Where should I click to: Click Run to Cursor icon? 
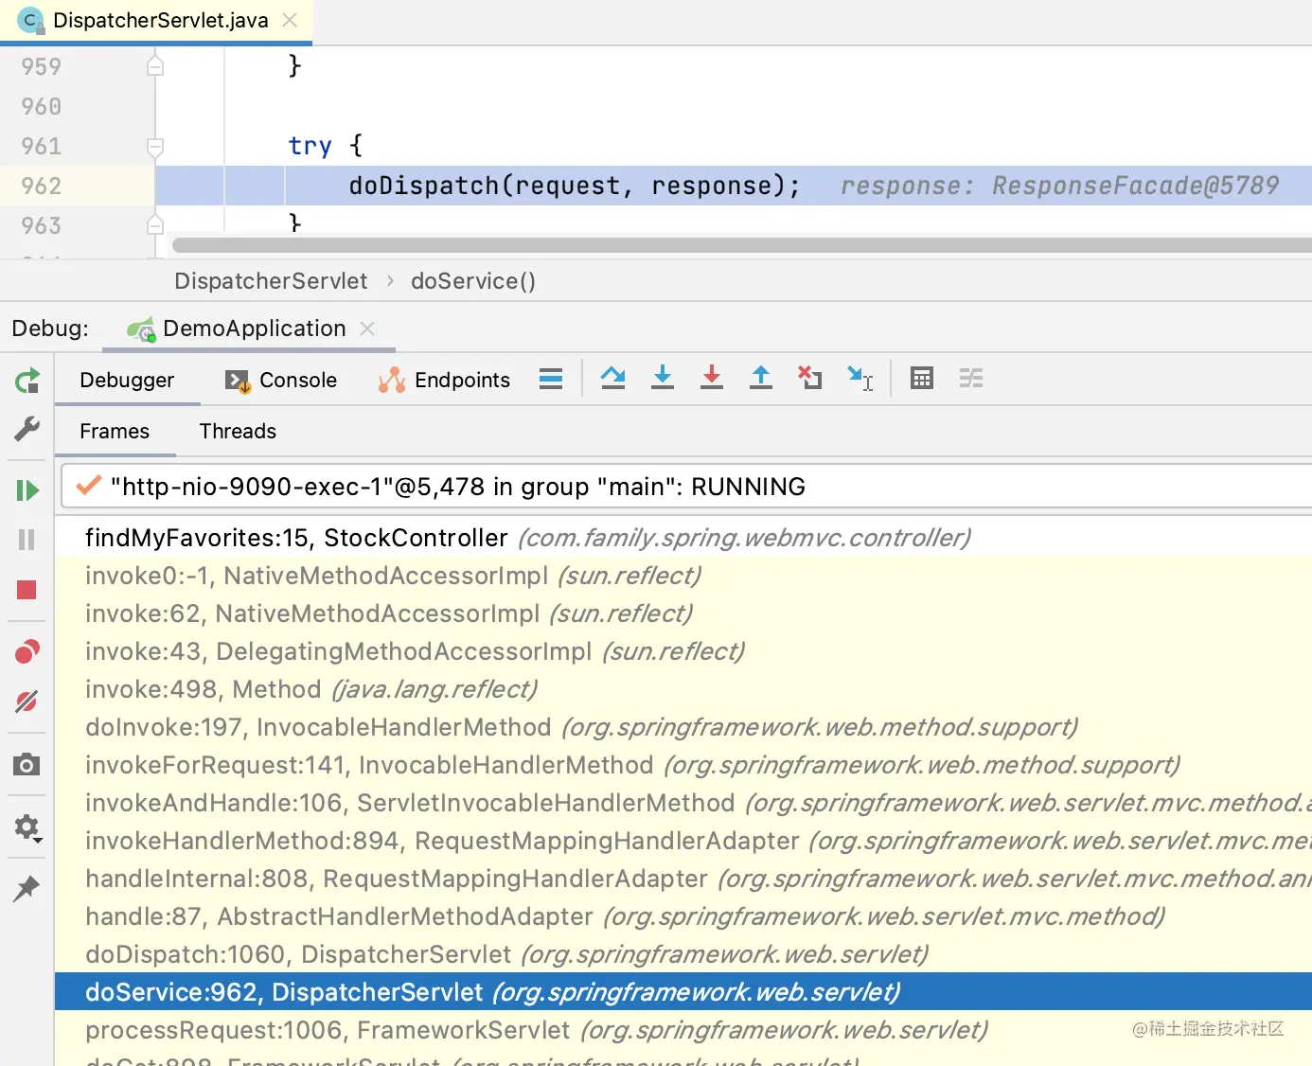point(860,379)
